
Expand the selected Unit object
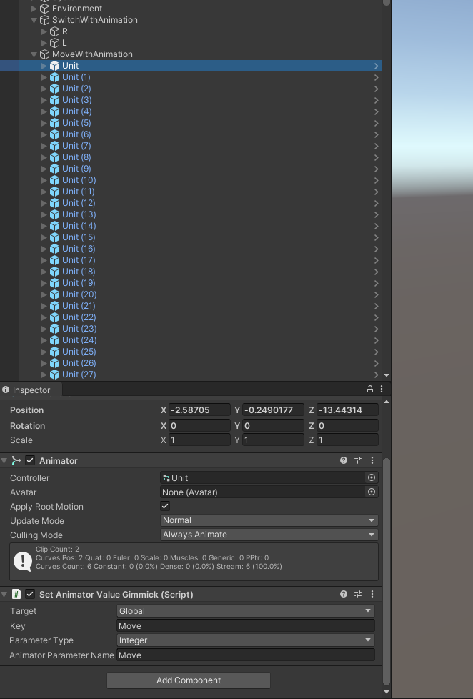point(44,66)
